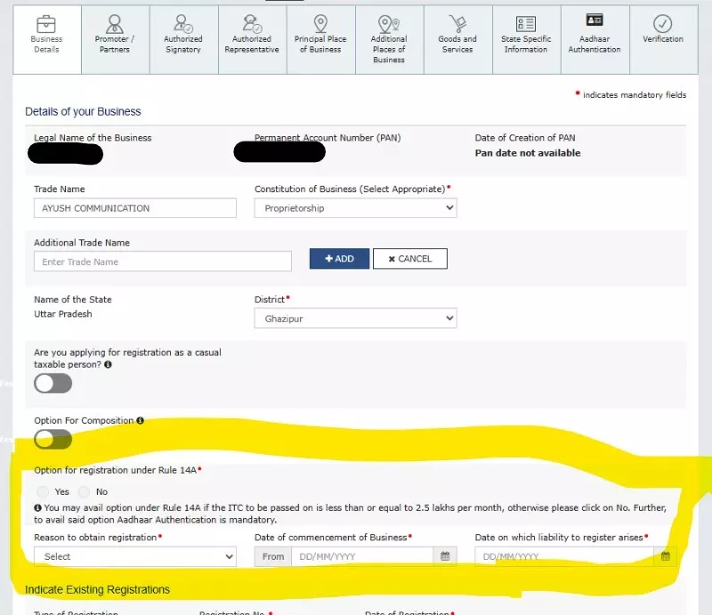This screenshot has height=615, width=712.
Task: Open calendar for Date of commencement of Business
Action: [446, 556]
